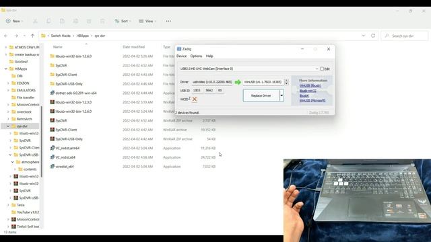Click the Paste icon in Explorer toolbar
The height and width of the screenshot is (242, 431).
[x=62, y=21]
